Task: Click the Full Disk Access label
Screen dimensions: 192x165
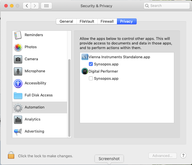Action: (39, 95)
